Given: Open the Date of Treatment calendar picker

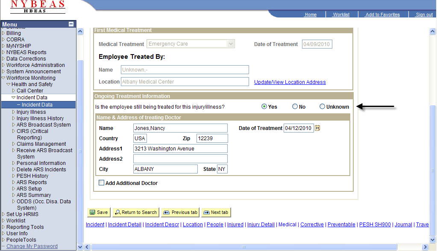Looking at the screenshot, I should point(317,128).
